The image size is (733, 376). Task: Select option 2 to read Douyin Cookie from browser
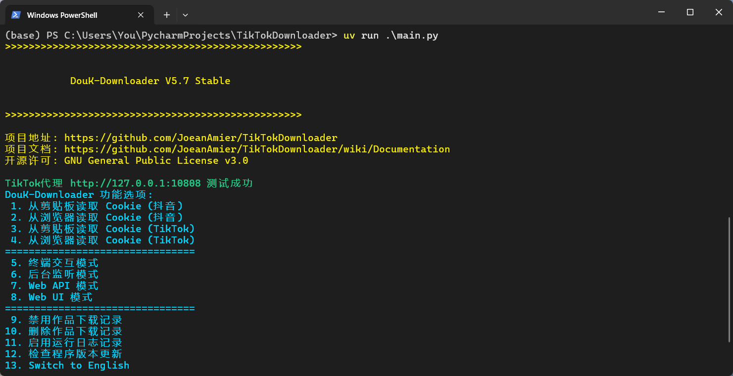click(x=97, y=217)
